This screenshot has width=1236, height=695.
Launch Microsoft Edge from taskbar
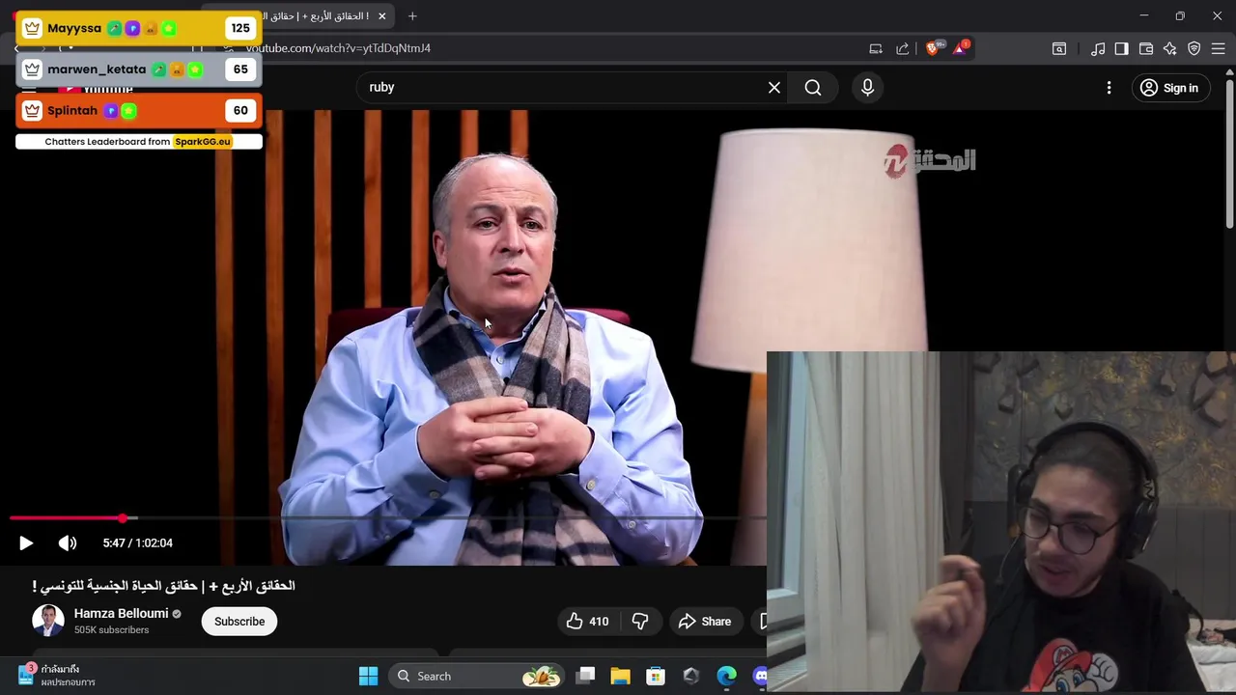(726, 677)
